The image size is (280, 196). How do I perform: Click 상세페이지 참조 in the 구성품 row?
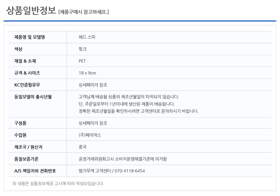[x=93, y=123]
